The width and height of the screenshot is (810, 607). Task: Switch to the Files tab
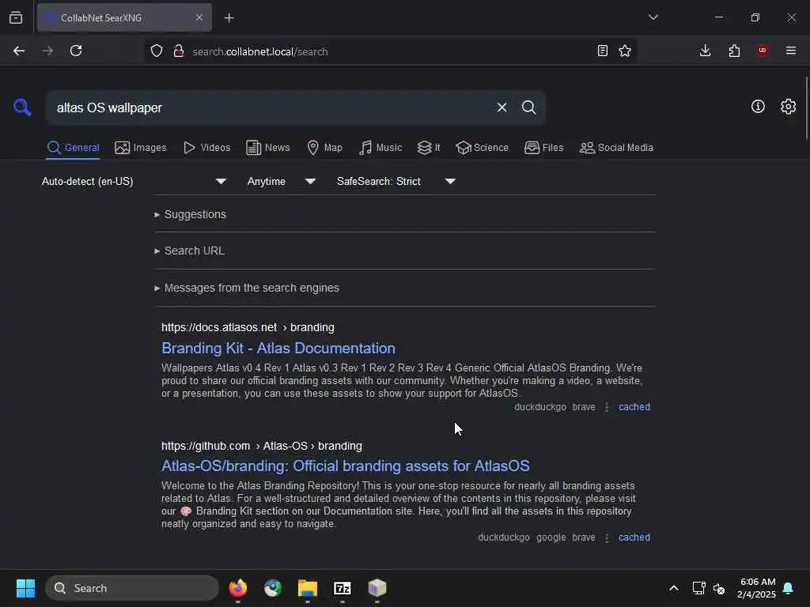(x=543, y=148)
